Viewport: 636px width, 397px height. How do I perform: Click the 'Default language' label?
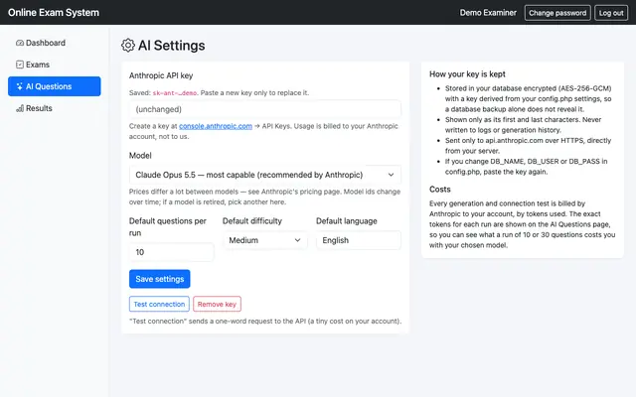347,221
